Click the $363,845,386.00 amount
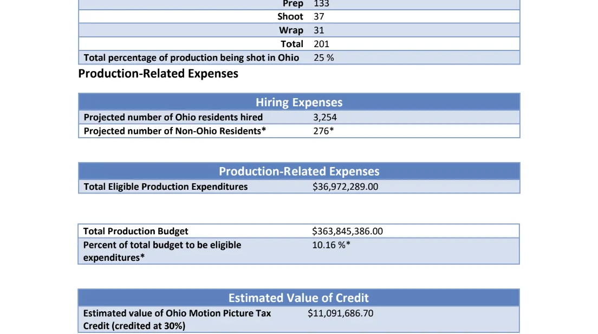598x334 pixels. (x=347, y=232)
